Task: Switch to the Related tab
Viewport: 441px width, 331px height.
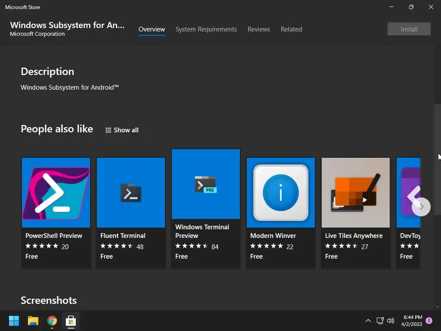Action: [x=292, y=29]
